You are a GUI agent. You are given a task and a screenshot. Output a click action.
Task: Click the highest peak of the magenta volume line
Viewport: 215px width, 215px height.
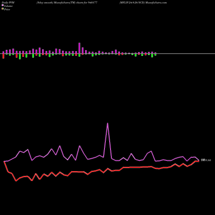click(107, 123)
